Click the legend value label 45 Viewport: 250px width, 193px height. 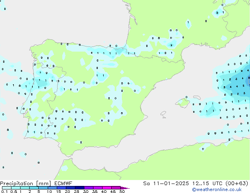pos(113,192)
